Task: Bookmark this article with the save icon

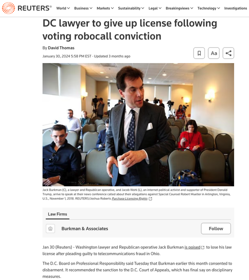Action: [199, 53]
